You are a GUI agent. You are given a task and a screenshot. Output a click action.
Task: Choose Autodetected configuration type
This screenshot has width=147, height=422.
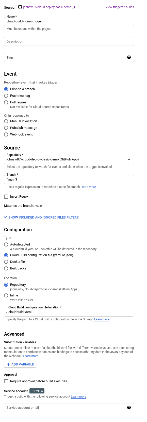(x=6, y=244)
